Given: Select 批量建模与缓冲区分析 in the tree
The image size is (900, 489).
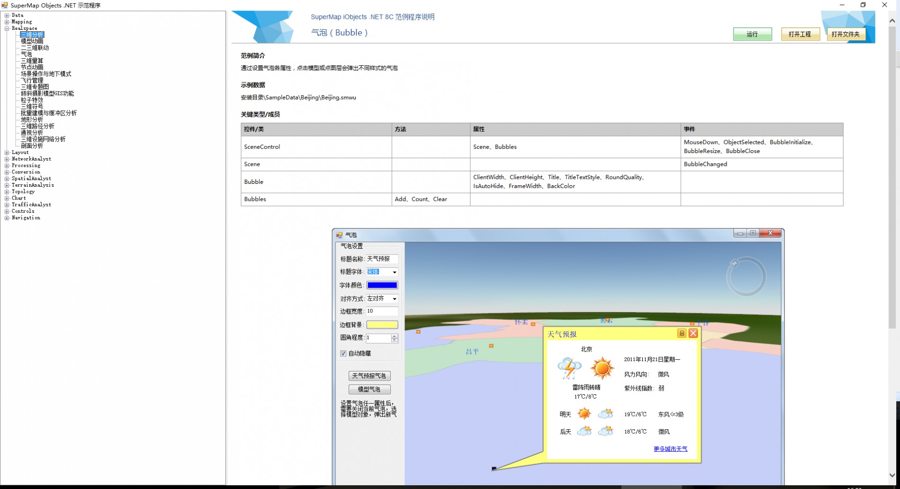Looking at the screenshot, I should point(49,113).
